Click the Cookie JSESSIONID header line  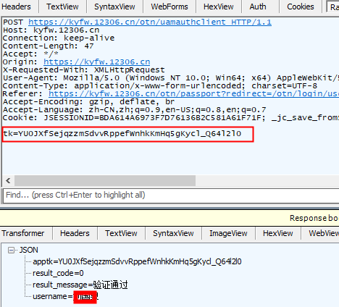(x=171, y=117)
